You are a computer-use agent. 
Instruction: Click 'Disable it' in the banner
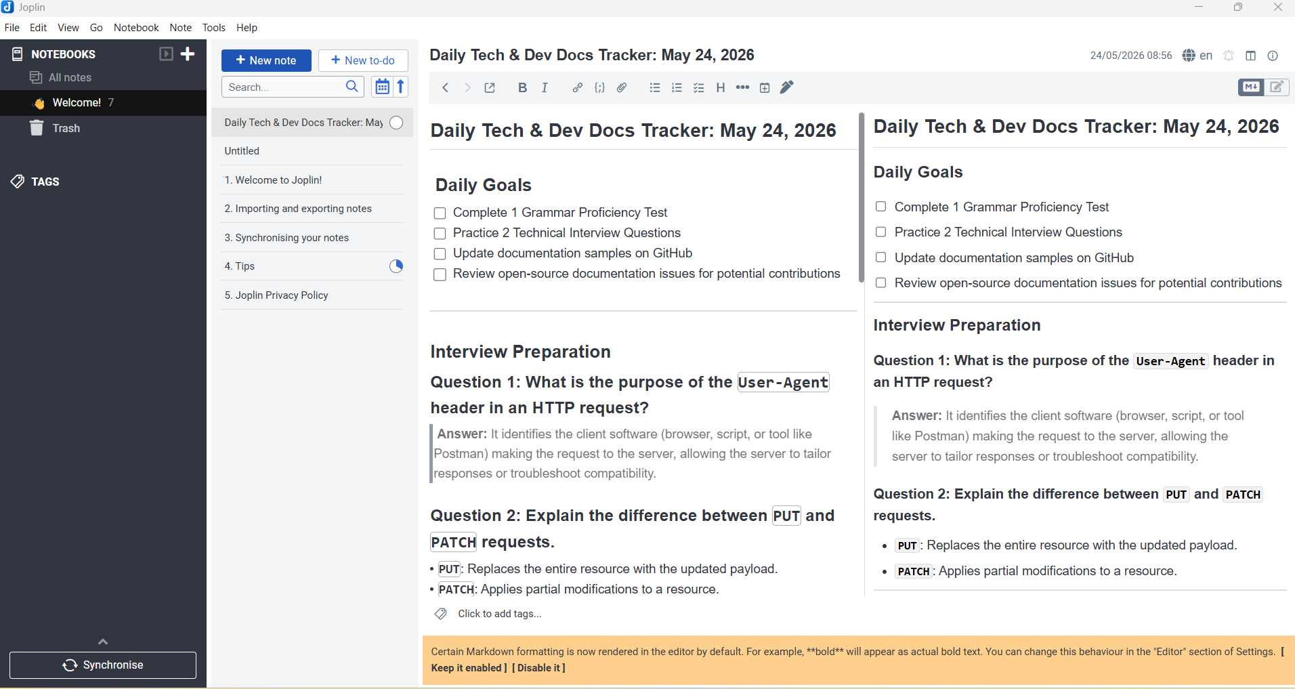coord(539,668)
